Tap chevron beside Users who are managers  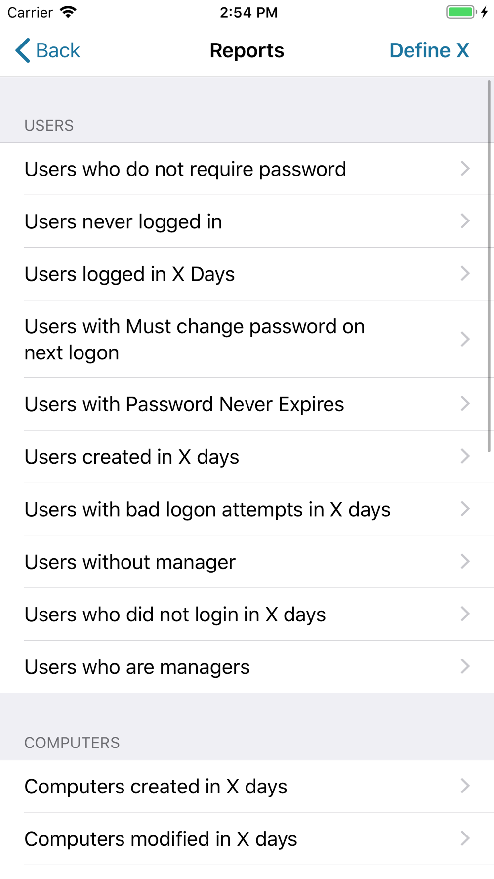465,667
